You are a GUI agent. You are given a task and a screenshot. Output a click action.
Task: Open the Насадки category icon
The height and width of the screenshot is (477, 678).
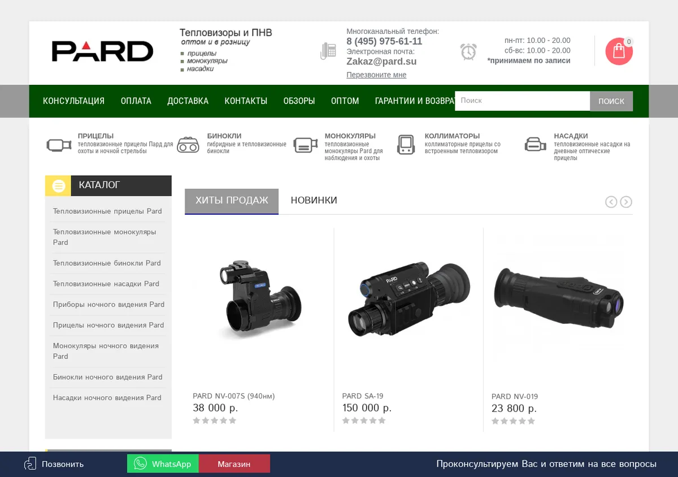coord(535,145)
